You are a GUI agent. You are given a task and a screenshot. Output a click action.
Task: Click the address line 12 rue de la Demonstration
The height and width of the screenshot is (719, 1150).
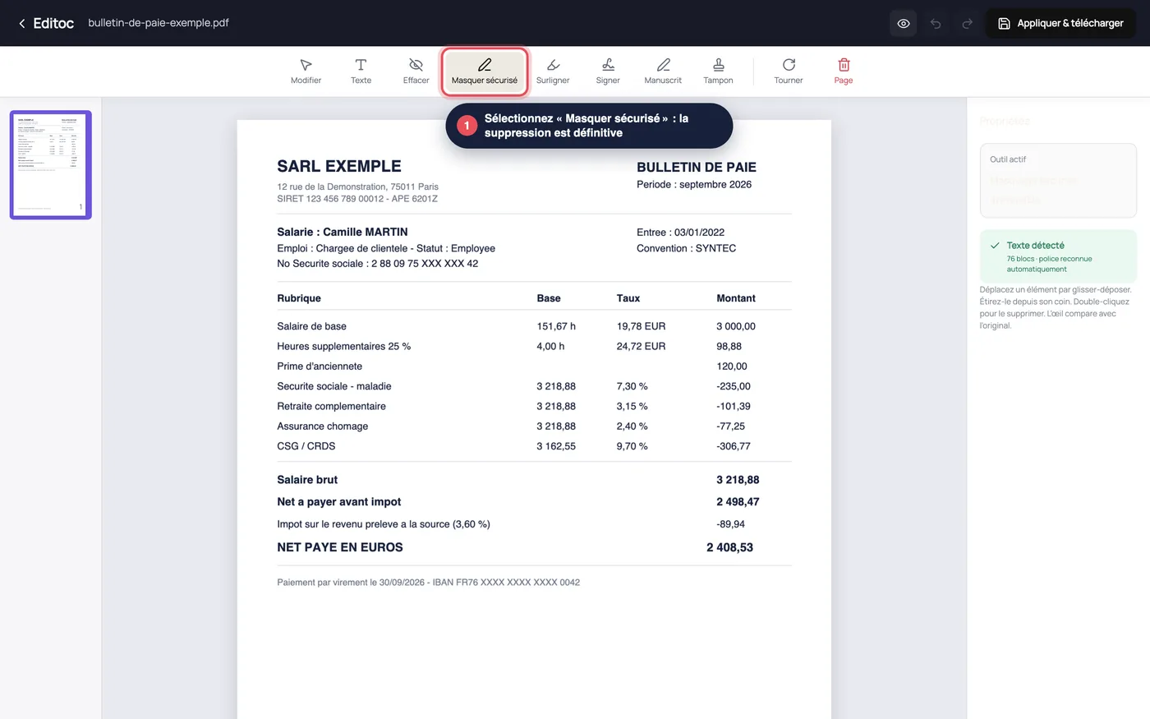358,187
